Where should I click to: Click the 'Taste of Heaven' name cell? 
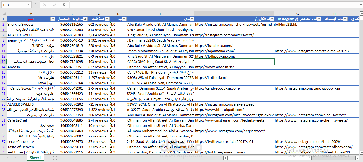(31, 147)
